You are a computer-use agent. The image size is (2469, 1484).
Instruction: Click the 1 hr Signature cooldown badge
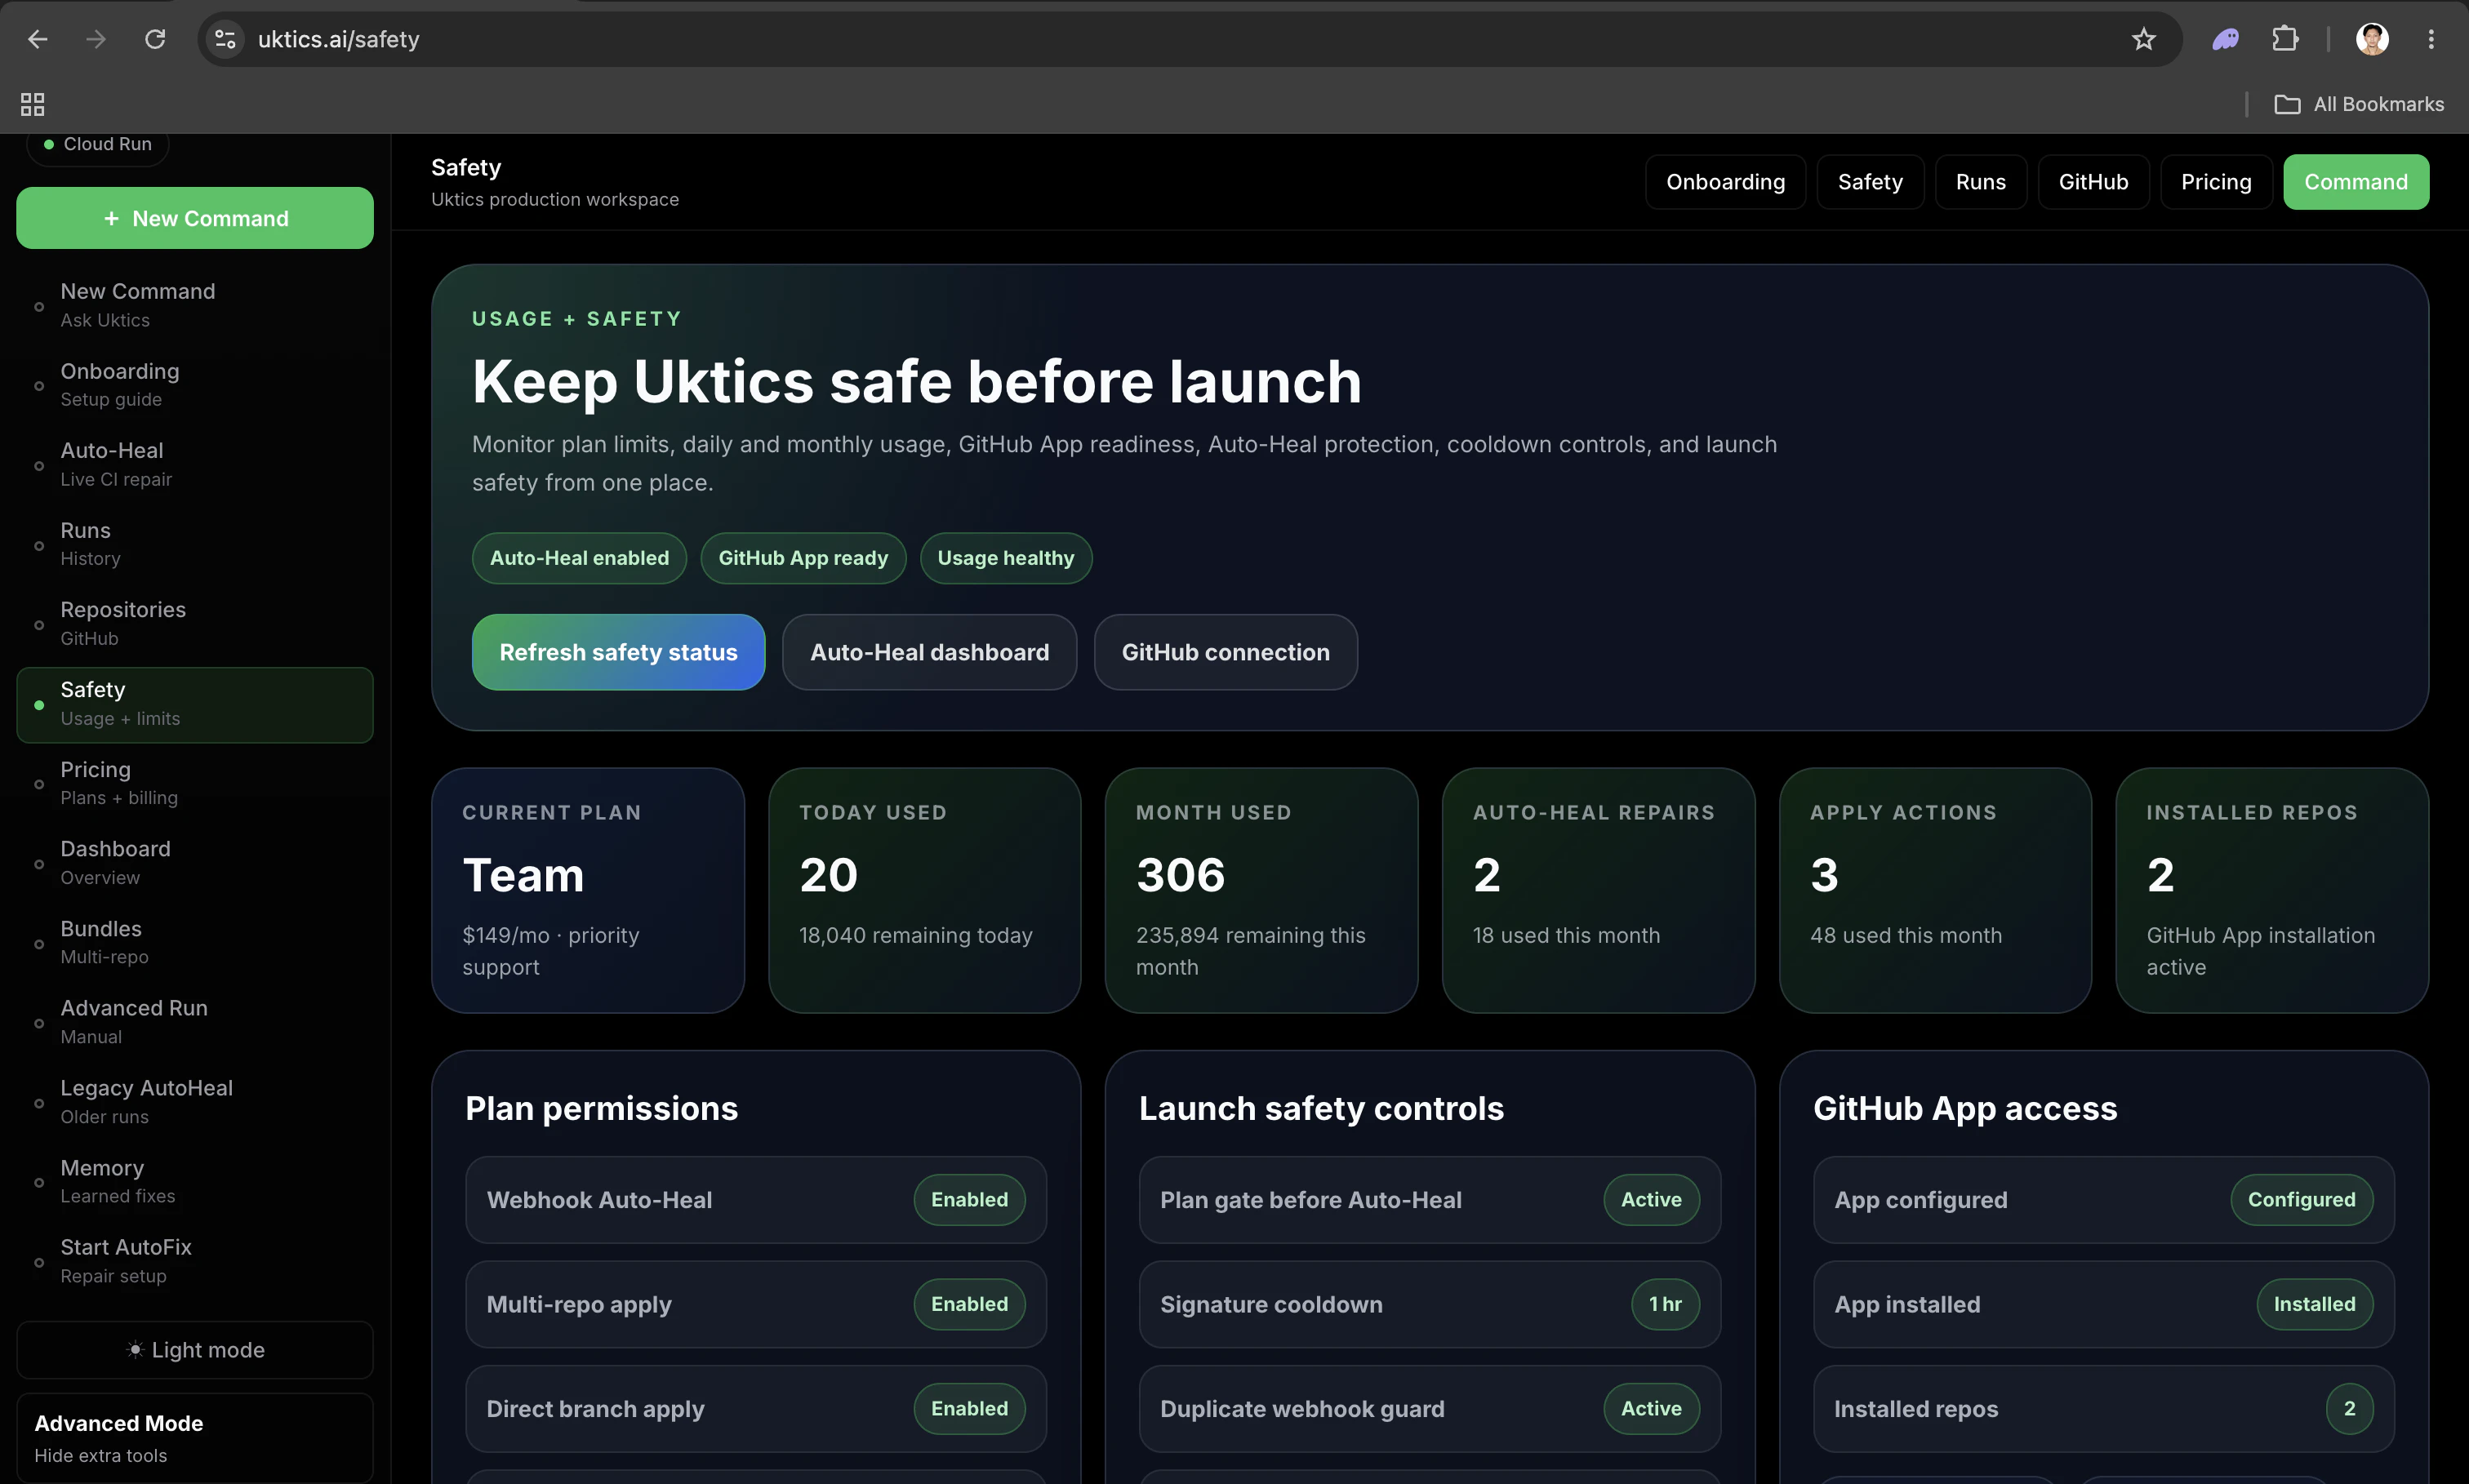pyautogui.click(x=1665, y=1304)
